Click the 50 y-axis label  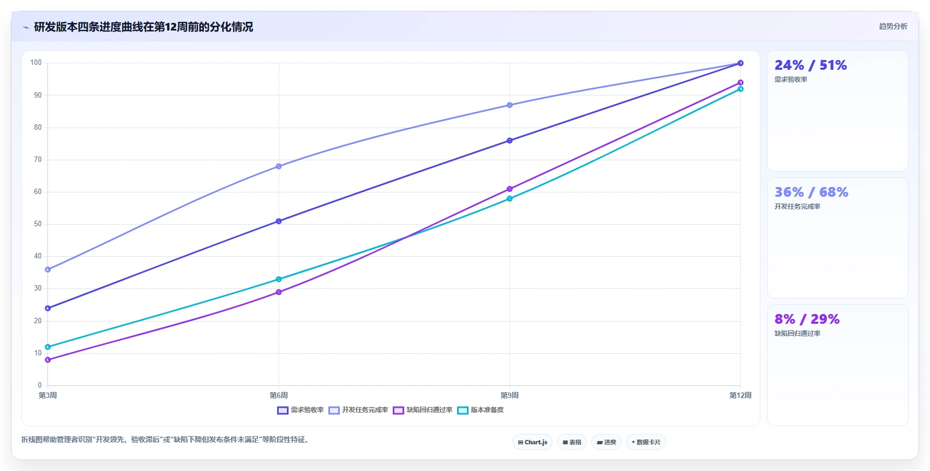[38, 224]
